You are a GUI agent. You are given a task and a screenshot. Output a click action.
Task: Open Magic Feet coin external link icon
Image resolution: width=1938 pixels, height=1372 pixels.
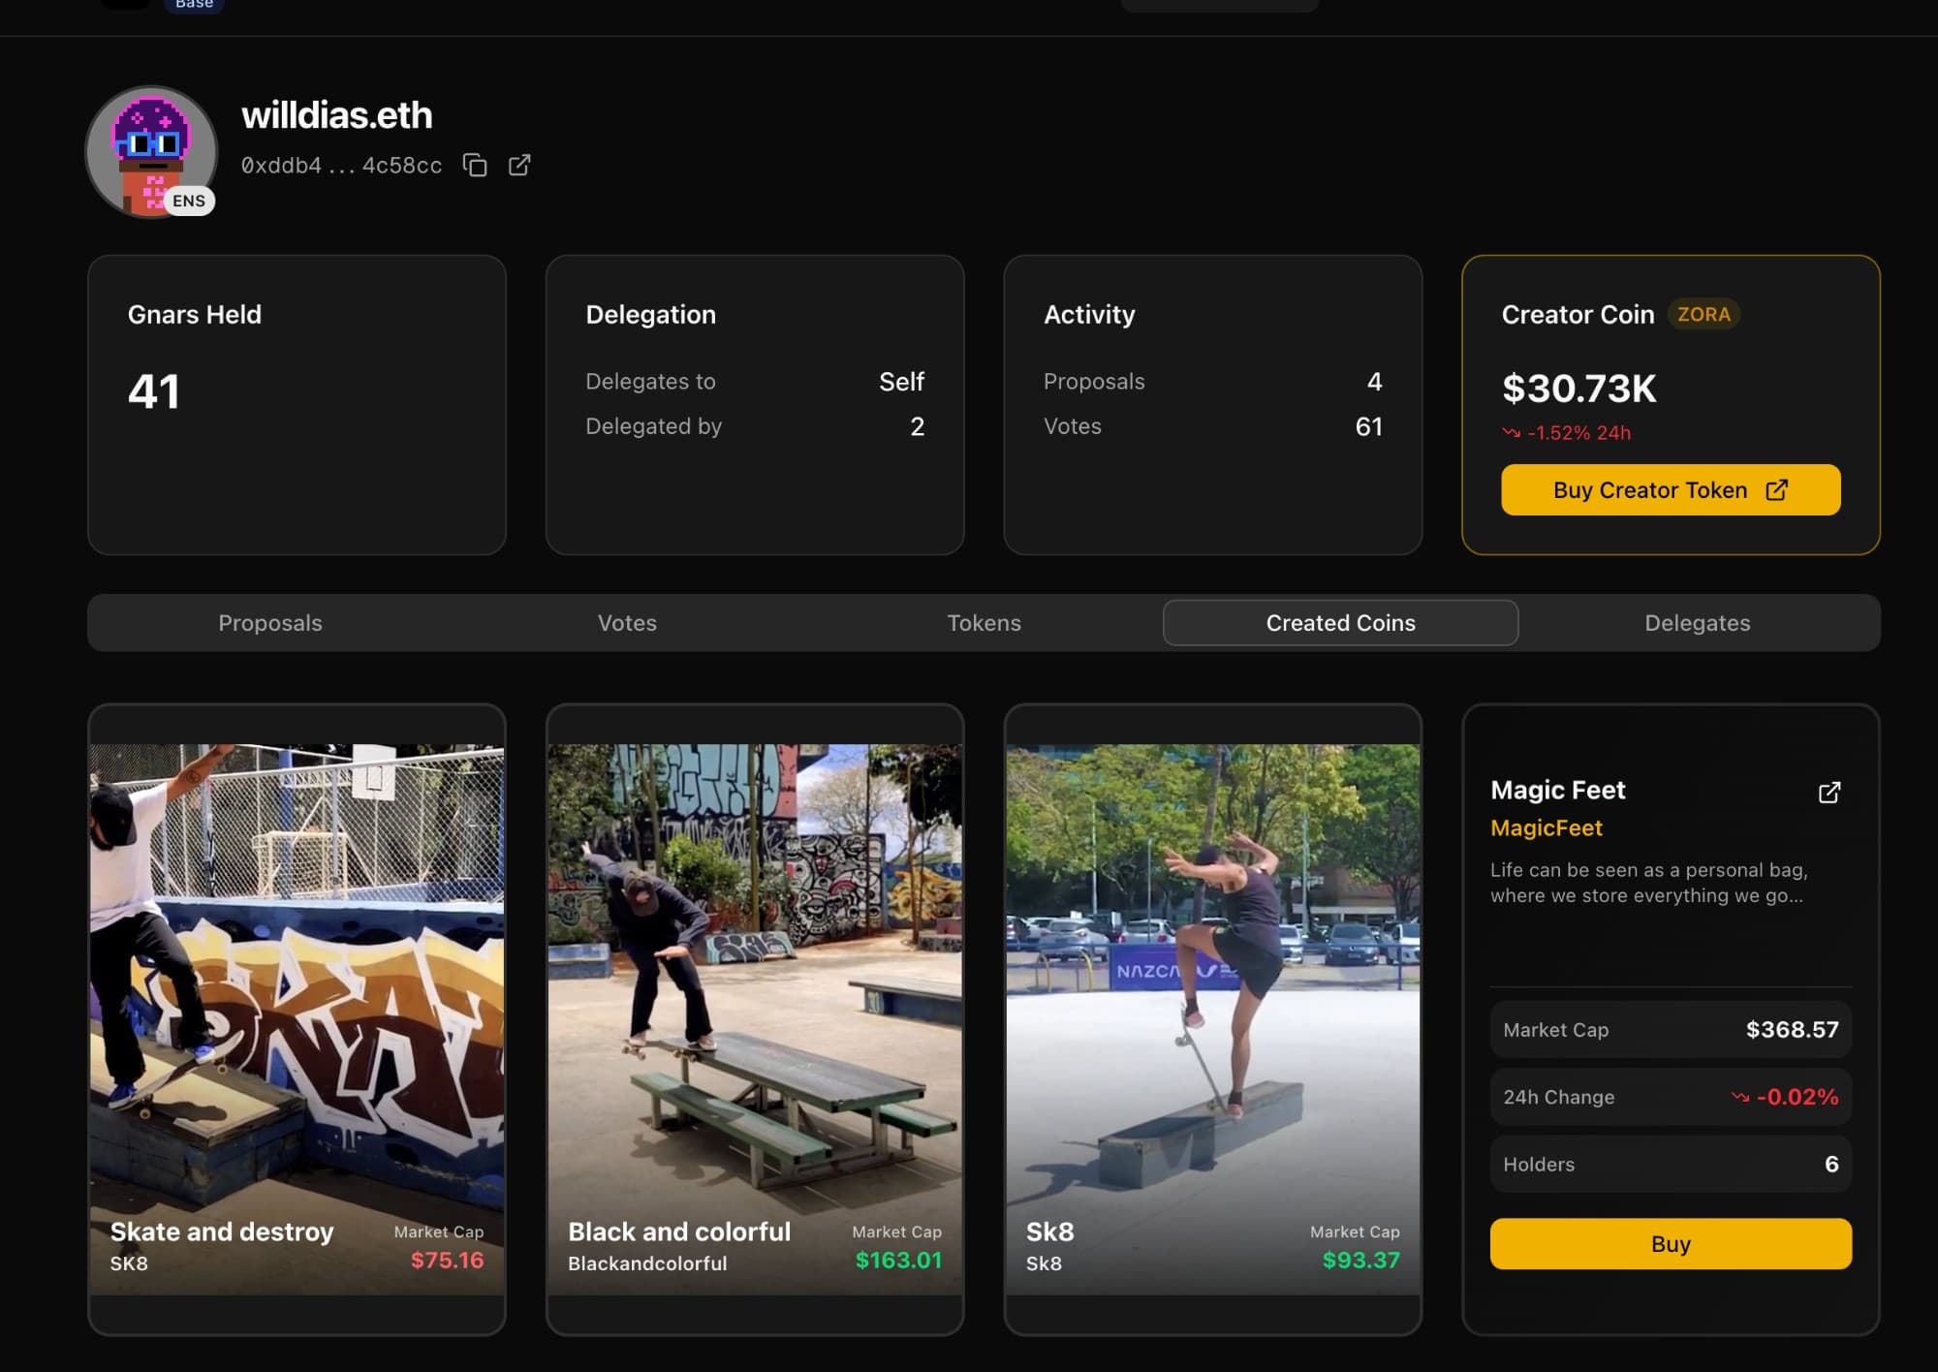pos(1829,793)
